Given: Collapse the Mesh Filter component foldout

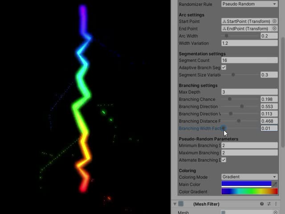Looking at the screenshot, I should coord(175,204).
